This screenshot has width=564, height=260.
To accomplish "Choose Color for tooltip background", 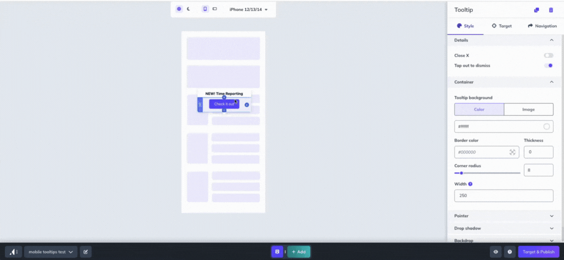I will [479, 109].
